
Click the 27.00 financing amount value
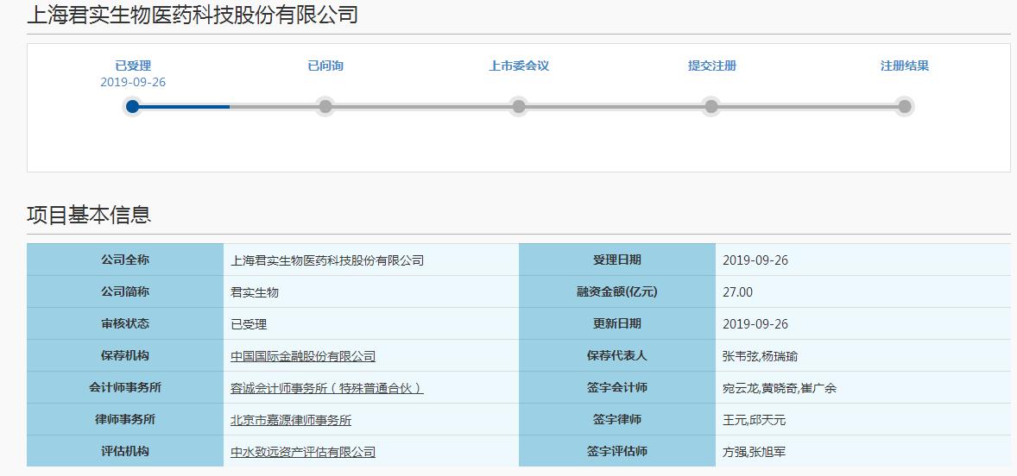pos(862,291)
